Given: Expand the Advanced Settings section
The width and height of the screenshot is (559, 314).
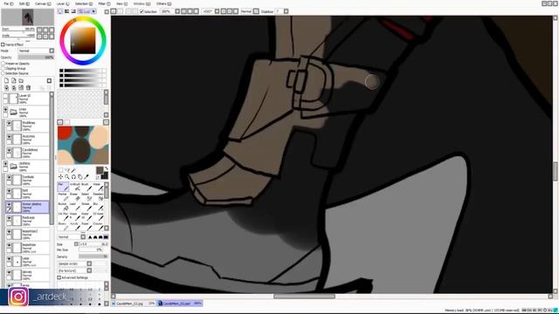Looking at the screenshot, I should pyautogui.click(x=59, y=277).
